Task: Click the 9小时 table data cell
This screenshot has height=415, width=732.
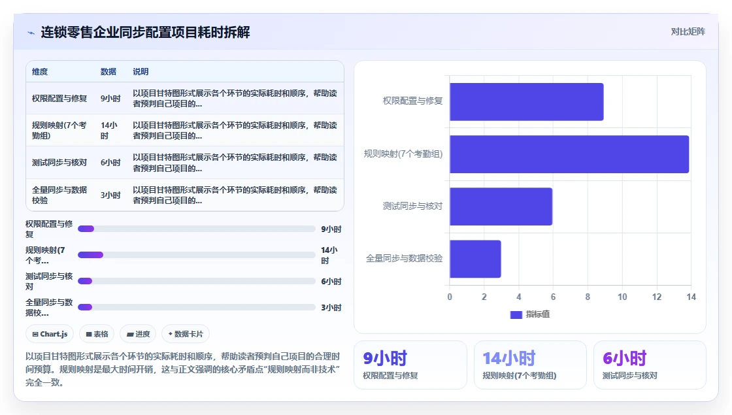Action: [x=110, y=99]
